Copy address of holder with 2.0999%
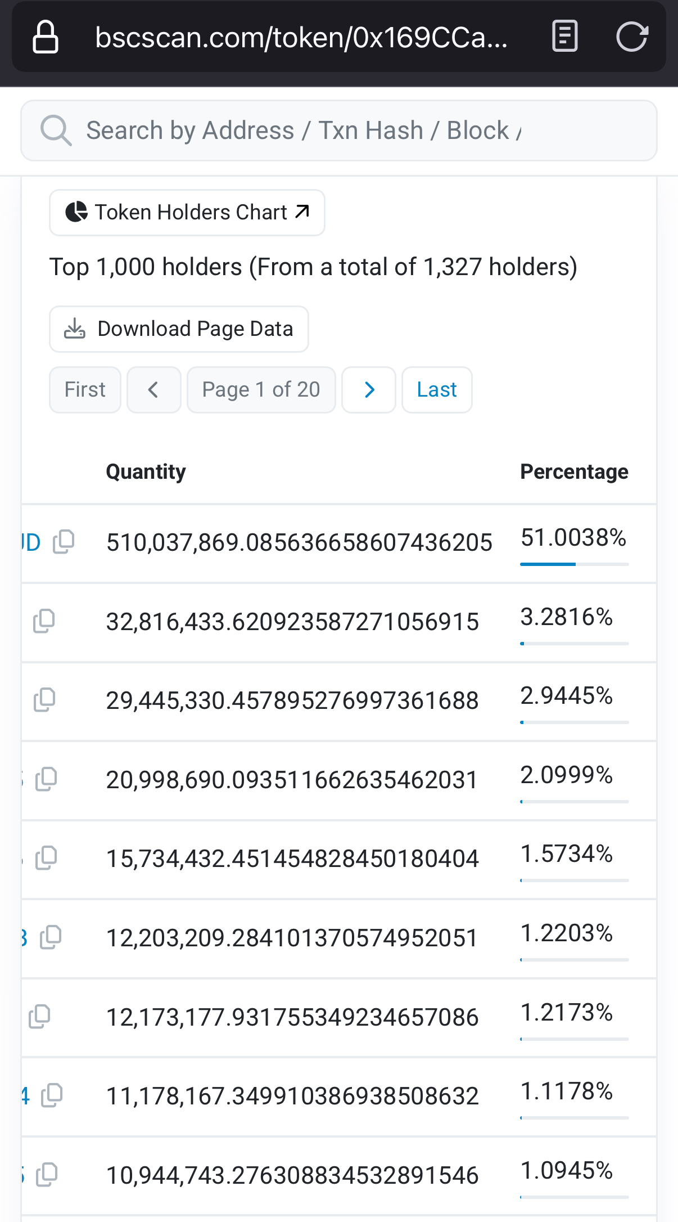 pyautogui.click(x=46, y=779)
